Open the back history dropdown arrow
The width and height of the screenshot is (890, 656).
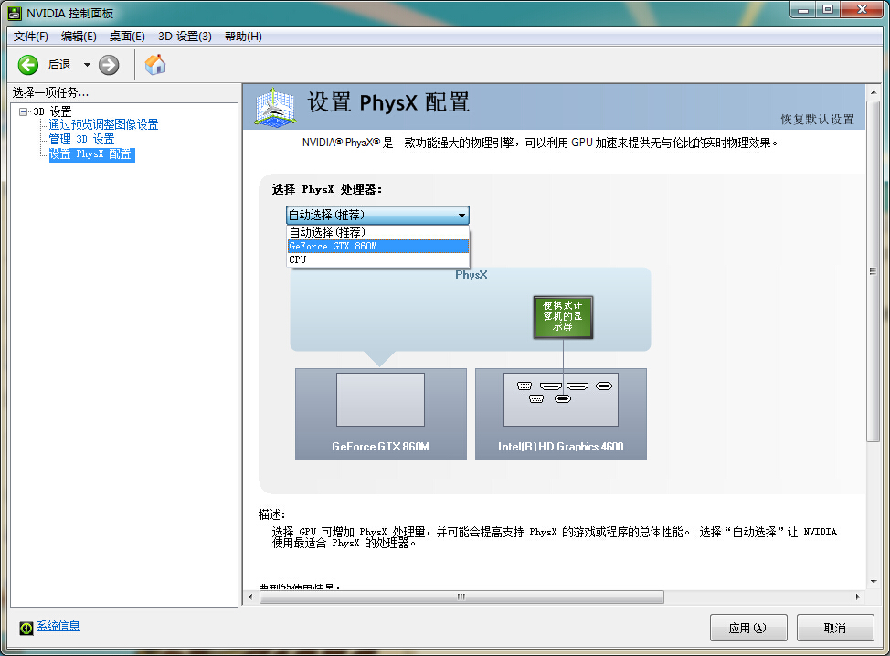[87, 65]
